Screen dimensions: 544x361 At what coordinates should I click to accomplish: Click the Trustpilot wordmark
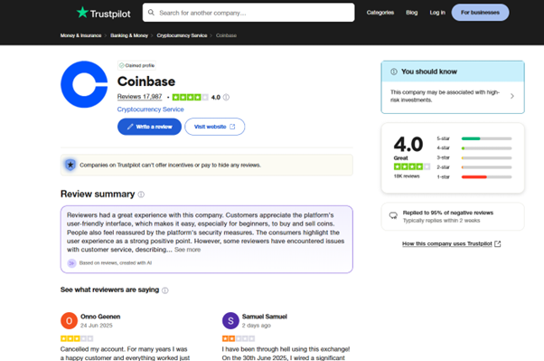tap(110, 14)
